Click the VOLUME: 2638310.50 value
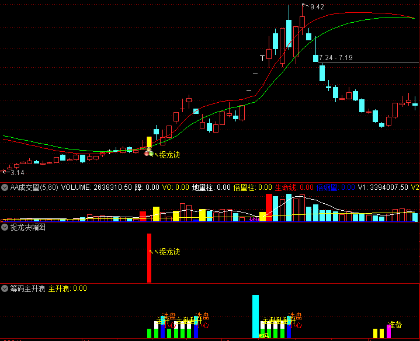Viewport: 420px width, 341px height. (96, 187)
